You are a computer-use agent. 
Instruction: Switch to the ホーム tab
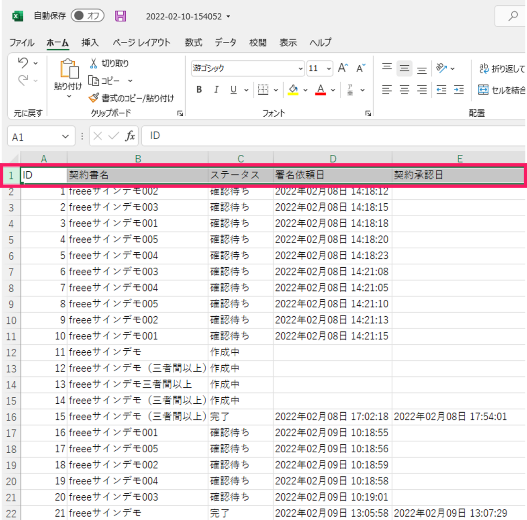[58, 43]
